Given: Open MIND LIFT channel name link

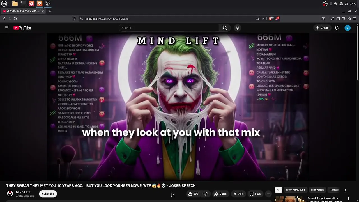Looking at the screenshot, I should click(23, 192).
